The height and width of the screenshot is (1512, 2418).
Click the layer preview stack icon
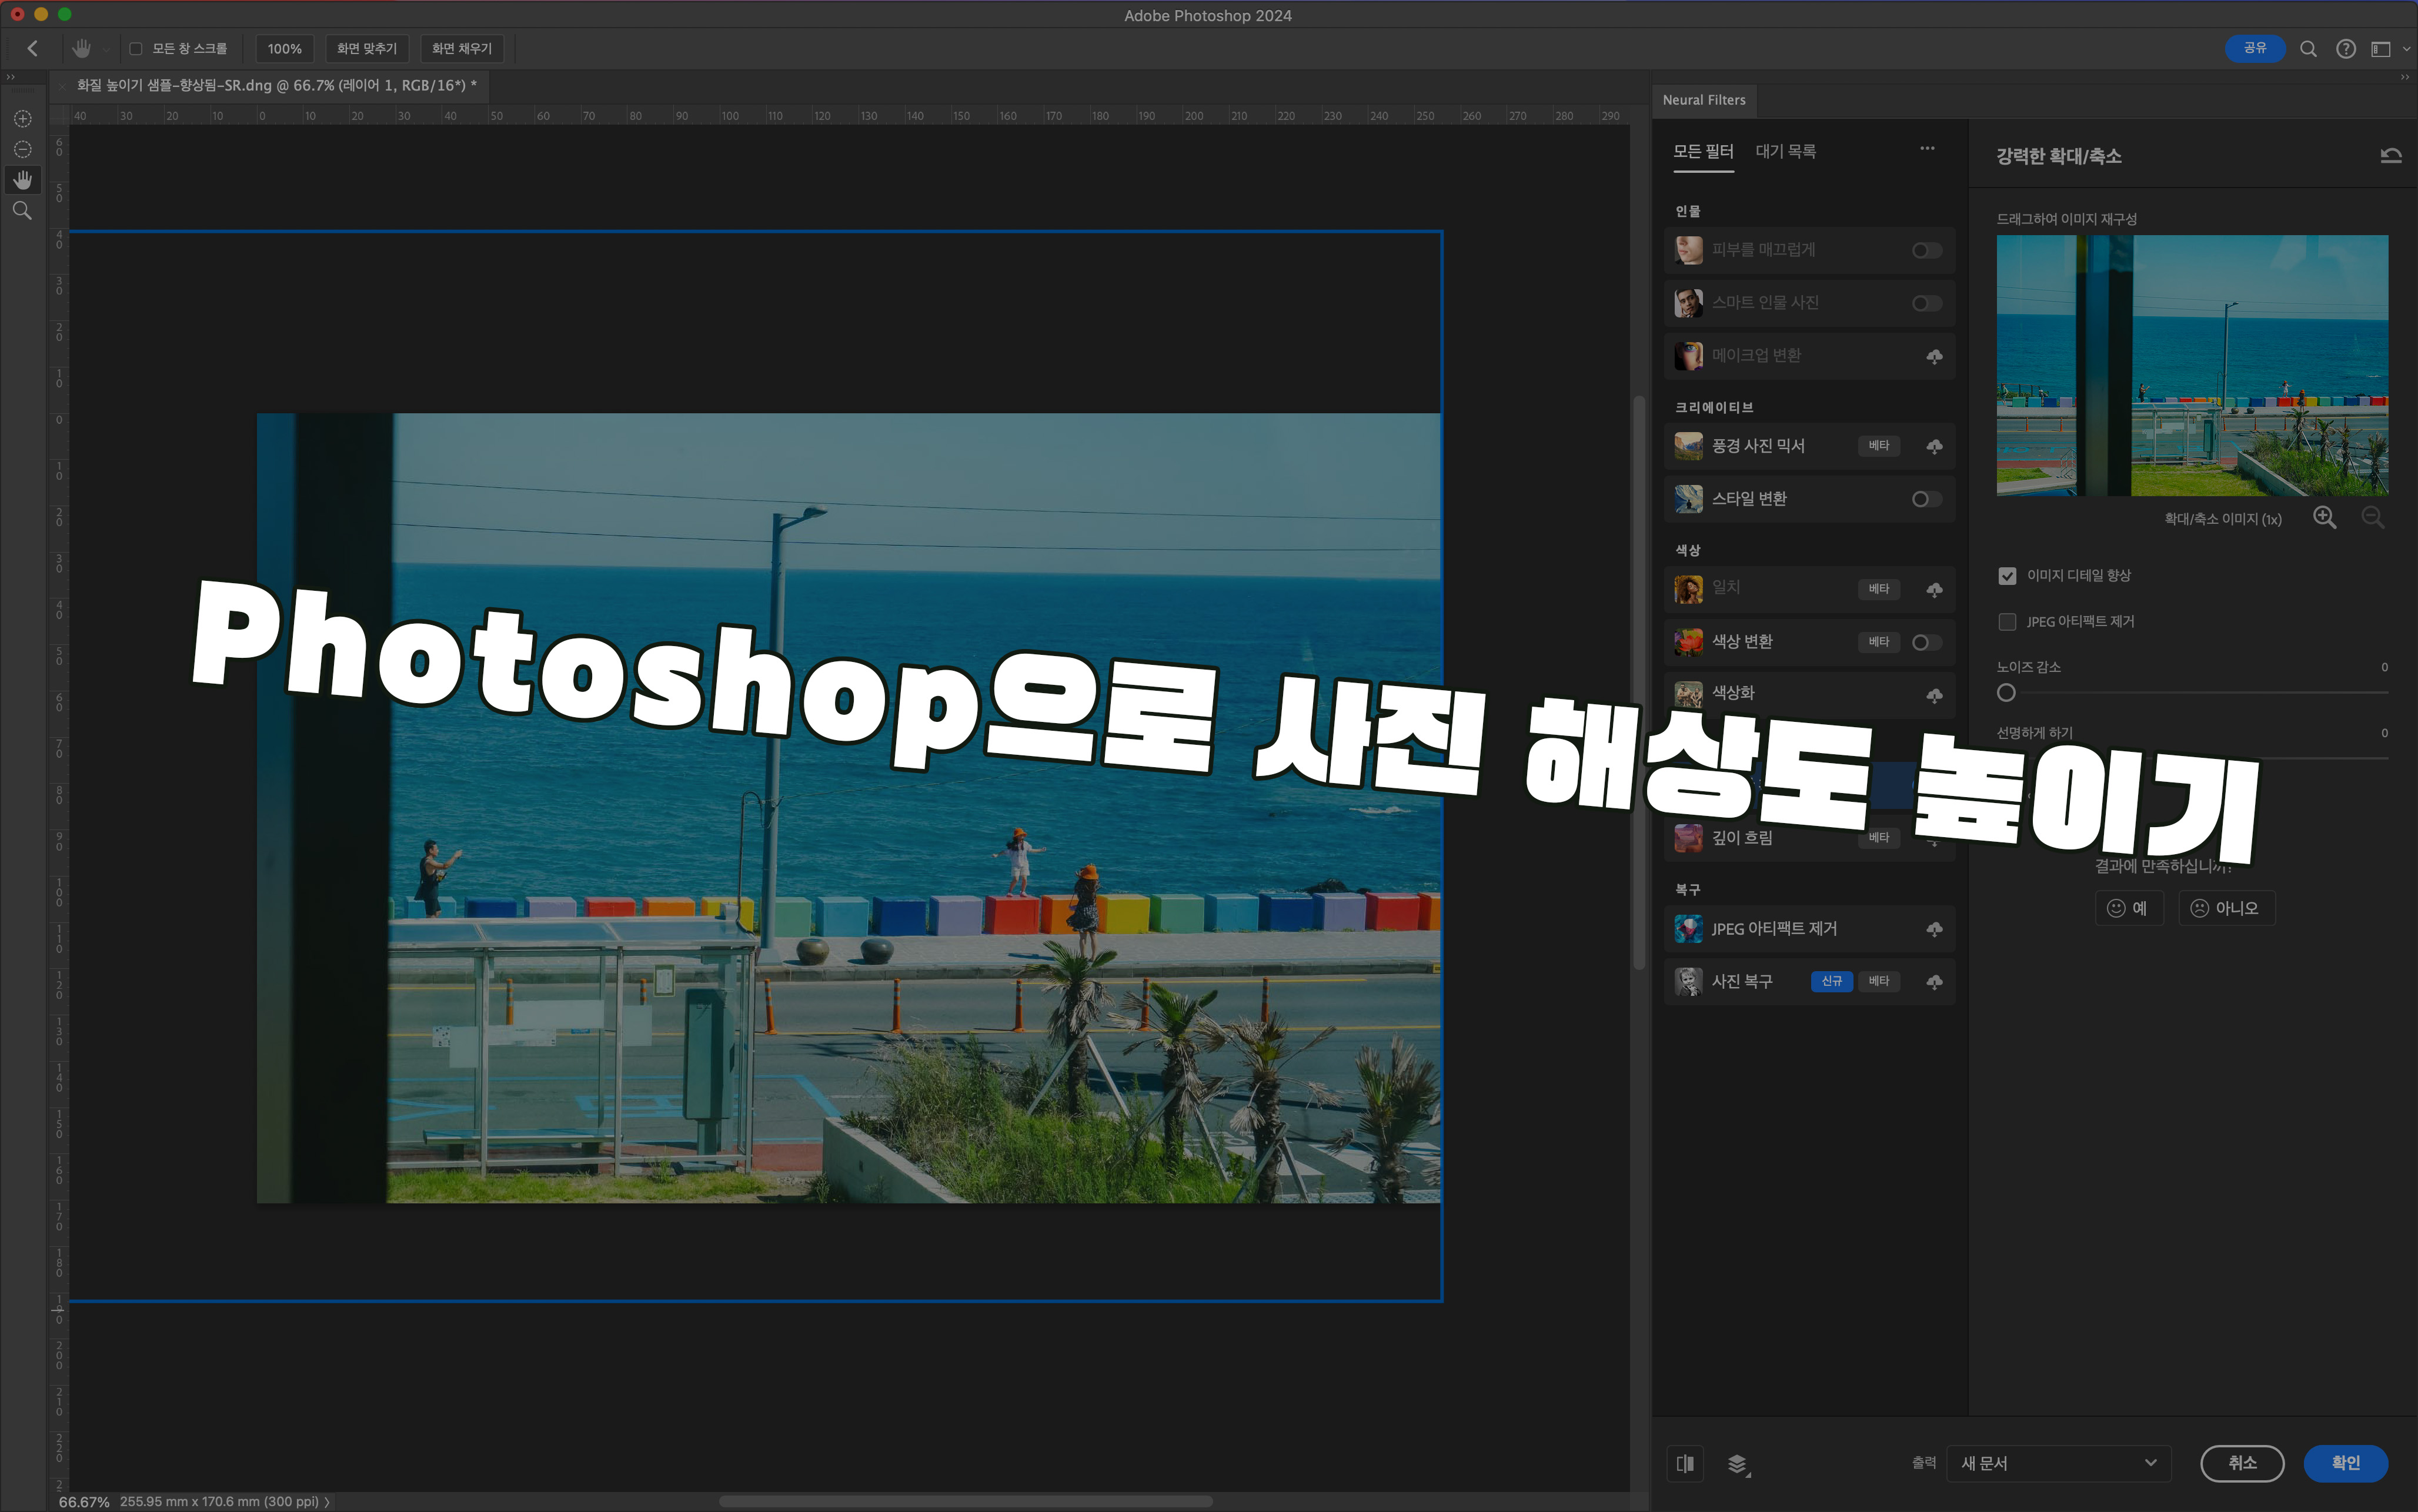pyautogui.click(x=1738, y=1464)
